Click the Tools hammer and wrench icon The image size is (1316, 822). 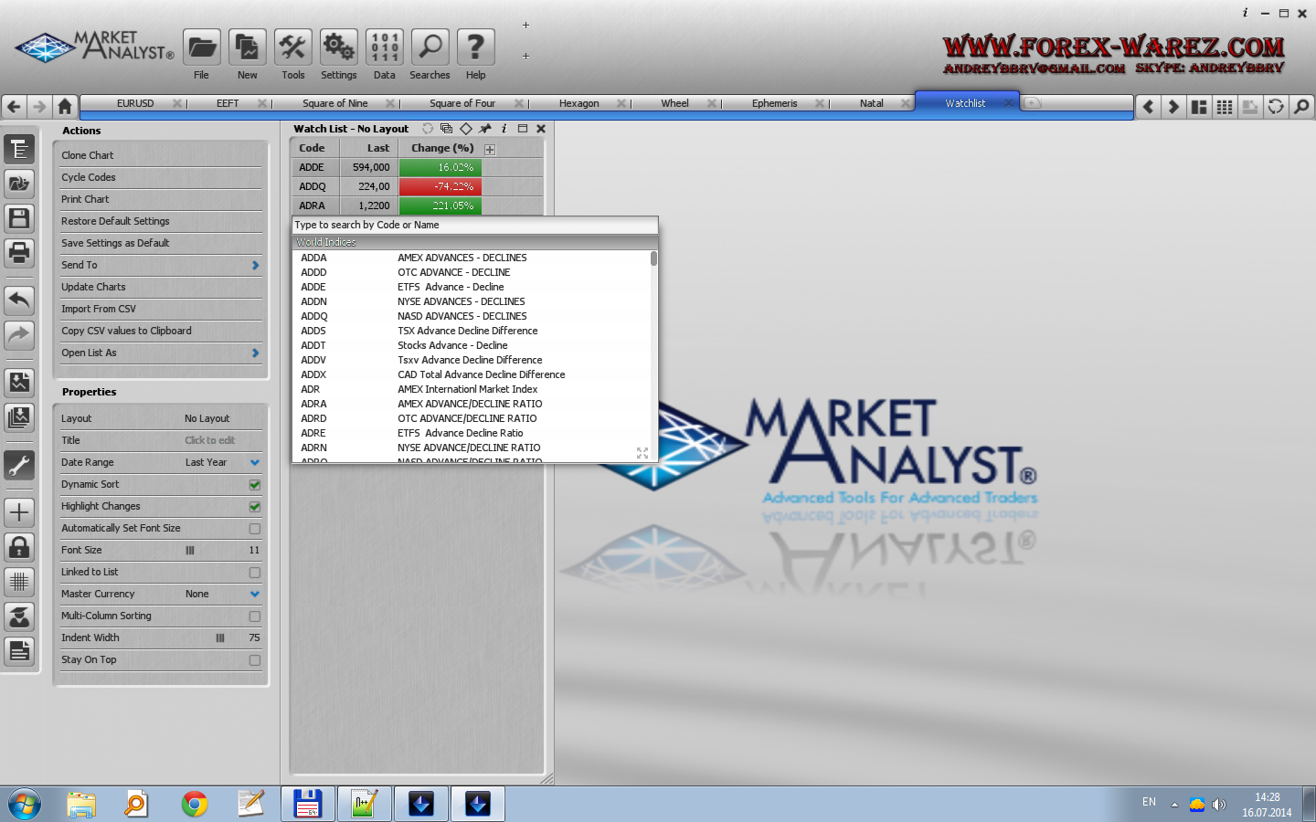pyautogui.click(x=293, y=47)
